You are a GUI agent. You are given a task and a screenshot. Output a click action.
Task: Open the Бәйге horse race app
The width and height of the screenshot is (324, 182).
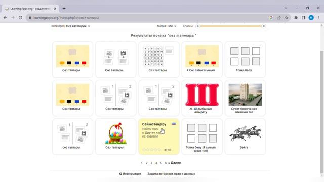(x=245, y=136)
